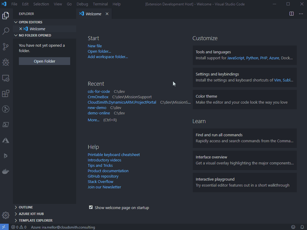Open the Explorer view in activity bar
The image size is (307, 230).
pyautogui.click(x=6, y=16)
